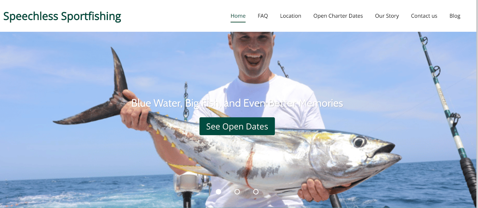The width and height of the screenshot is (478, 208).
Task: Jump to the third carousel slide dot
Action: point(256,192)
